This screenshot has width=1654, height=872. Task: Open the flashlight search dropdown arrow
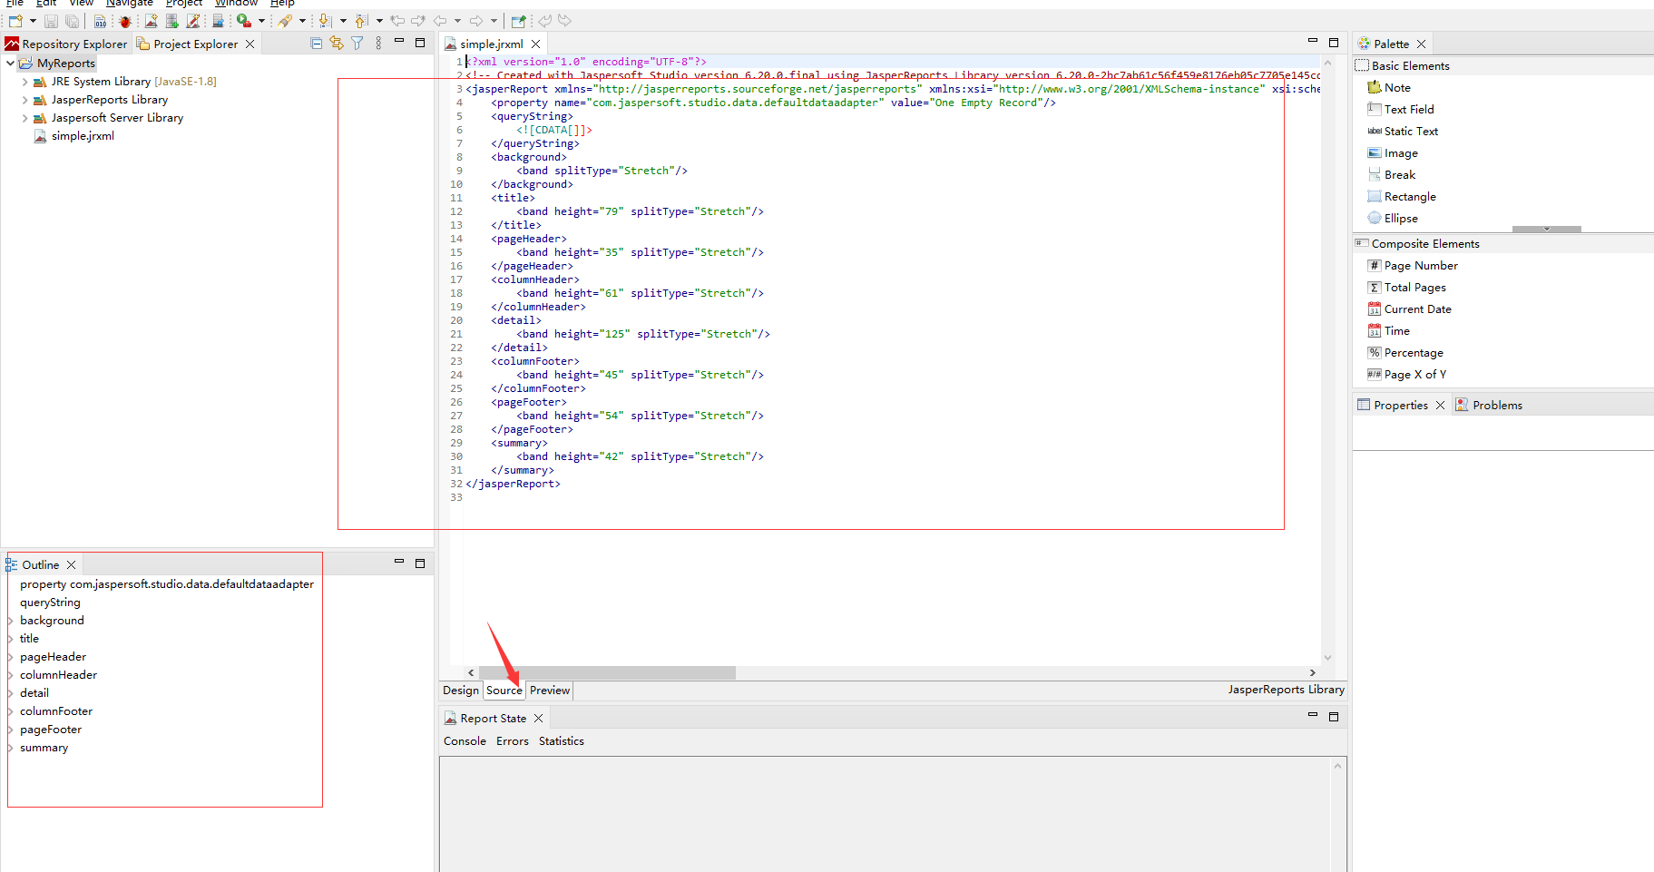pos(302,21)
